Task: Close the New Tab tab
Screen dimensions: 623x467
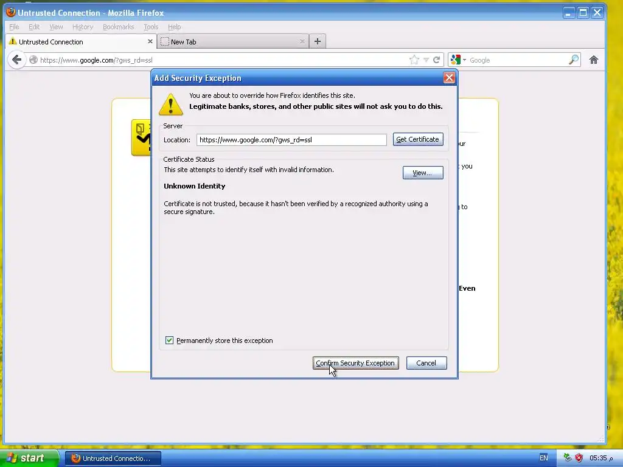Action: click(302, 41)
